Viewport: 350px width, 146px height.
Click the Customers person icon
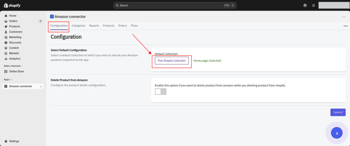(x=6, y=32)
